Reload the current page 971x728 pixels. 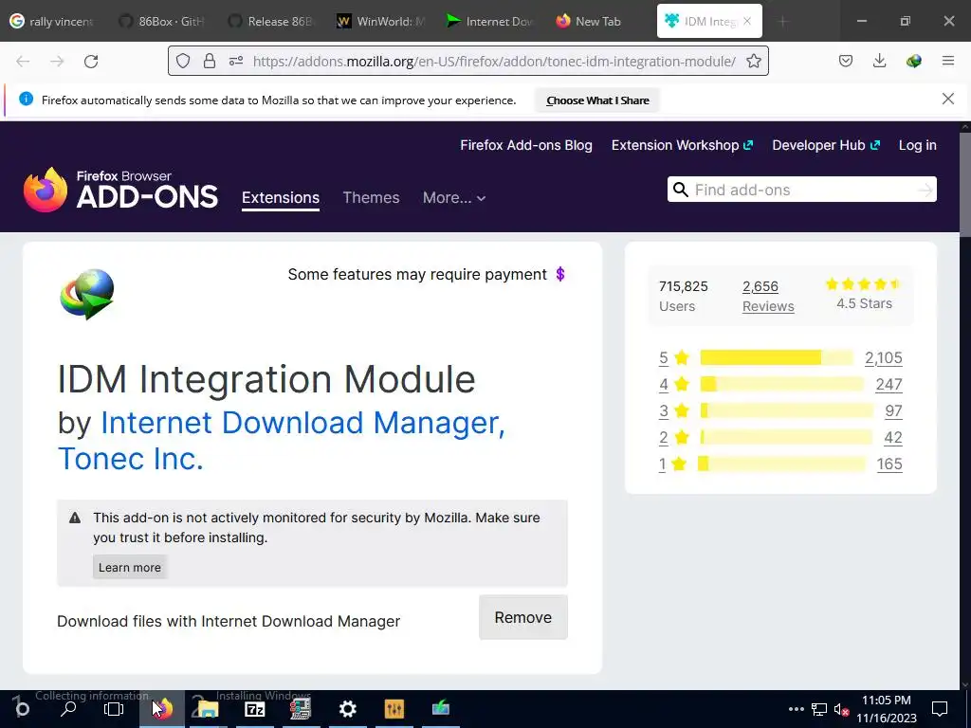[x=91, y=62]
